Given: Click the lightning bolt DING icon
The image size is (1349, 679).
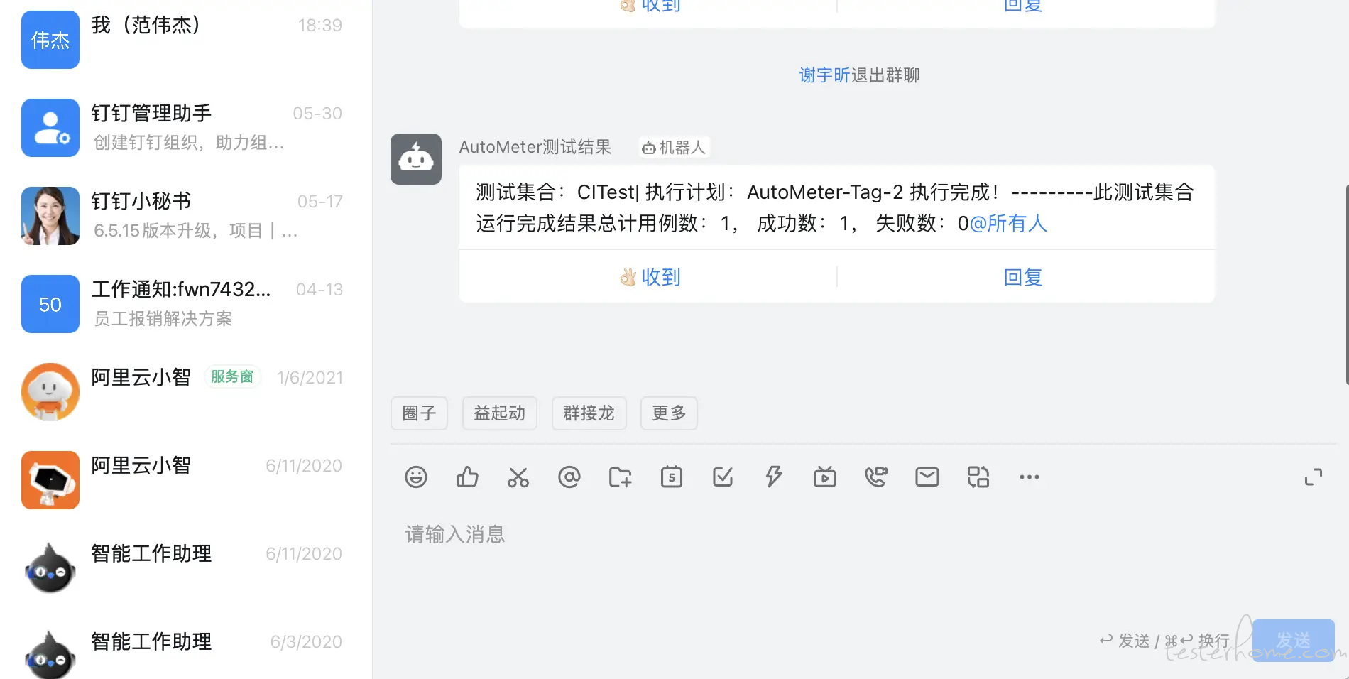Looking at the screenshot, I should (x=774, y=477).
